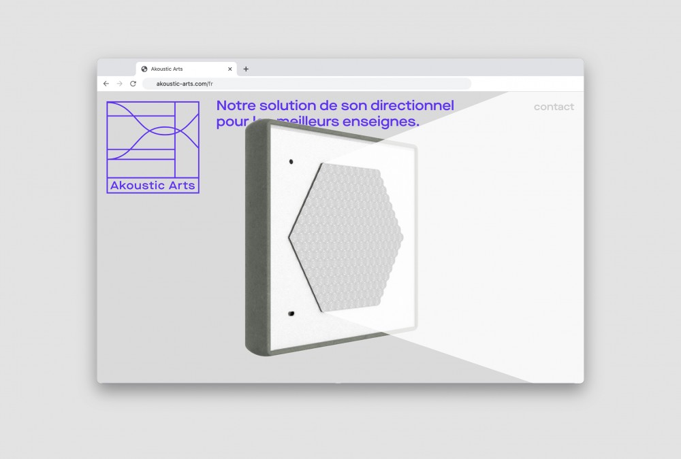
Task: Click the 'meilleurs enseignes' text line
Action: [354, 122]
